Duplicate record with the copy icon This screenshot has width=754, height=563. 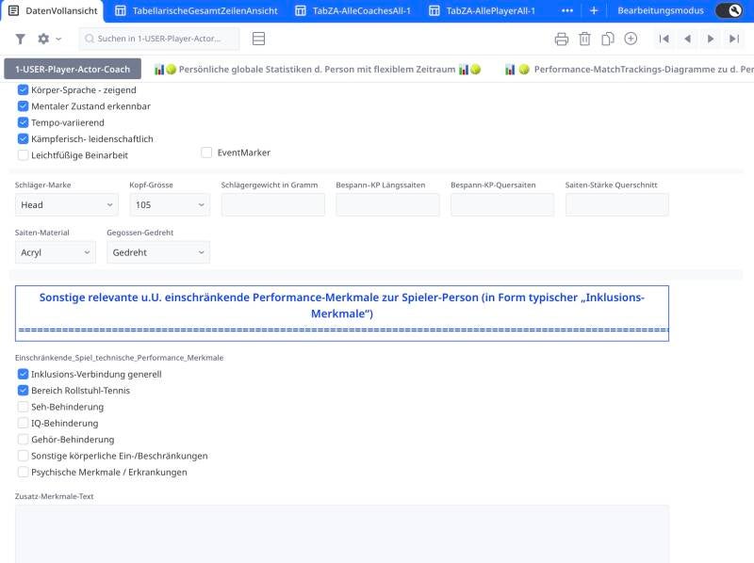pos(608,39)
